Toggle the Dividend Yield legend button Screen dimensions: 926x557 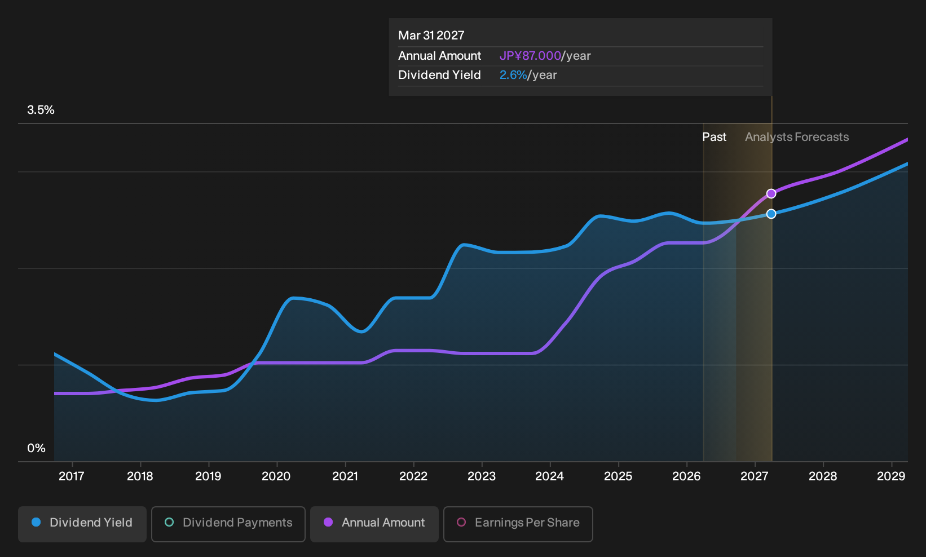coord(82,524)
